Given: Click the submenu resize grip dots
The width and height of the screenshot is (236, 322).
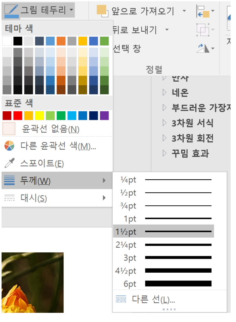Looking at the screenshot, I should 169,309.
